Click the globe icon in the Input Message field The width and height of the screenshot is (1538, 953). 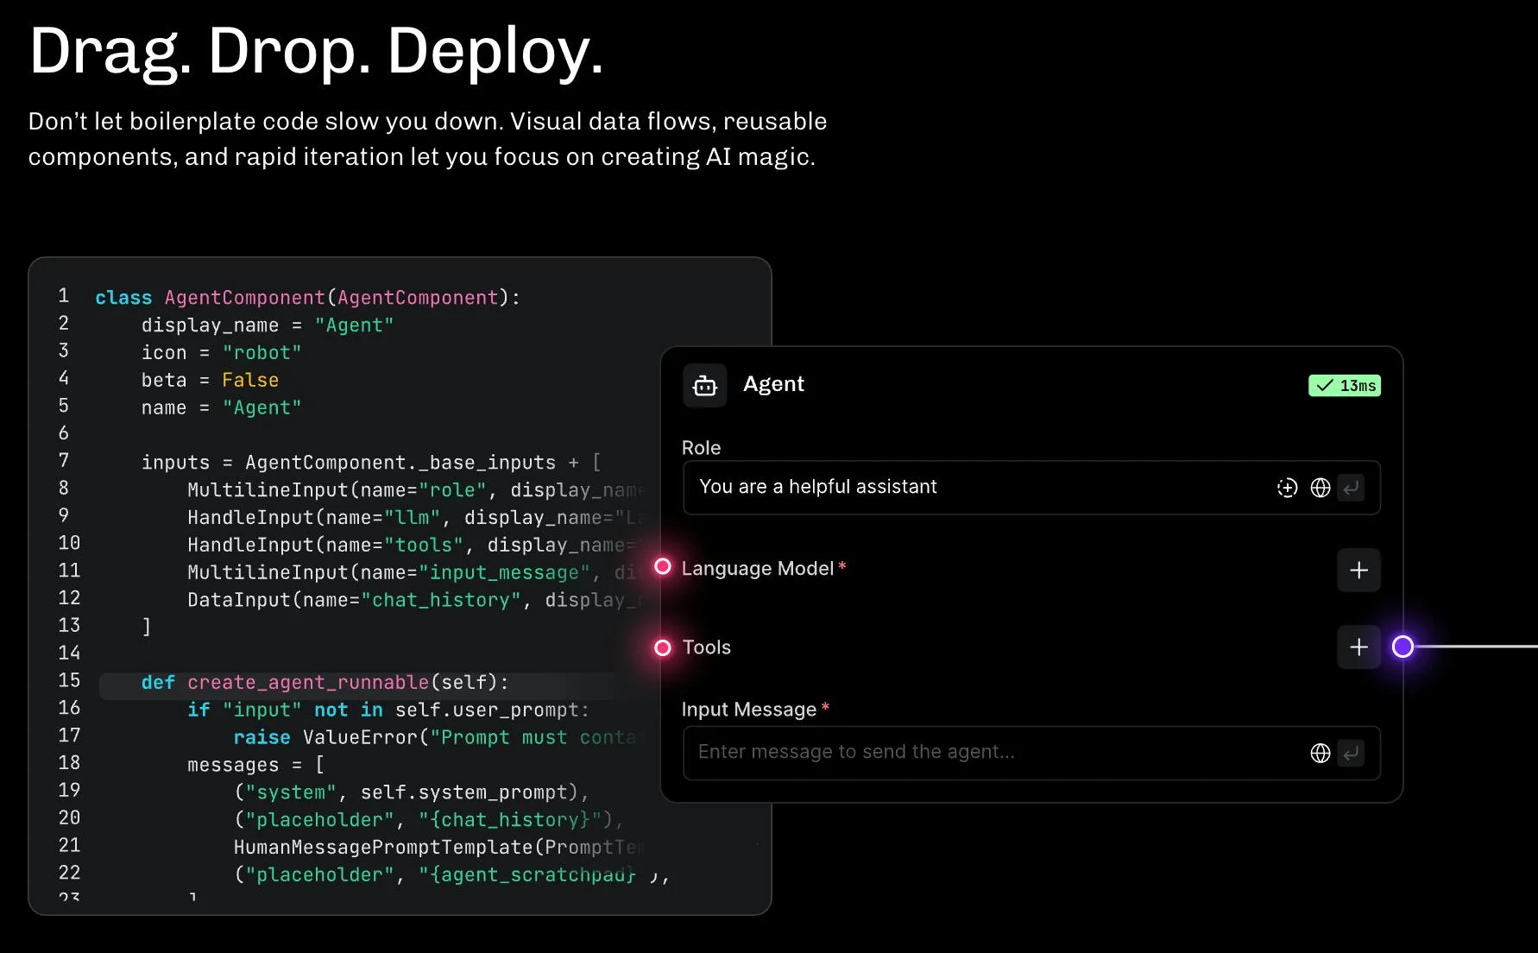point(1321,753)
